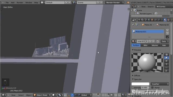173x97 pixels.
Task: Set preview to large sphere with sky
Action: [x=167, y=71]
